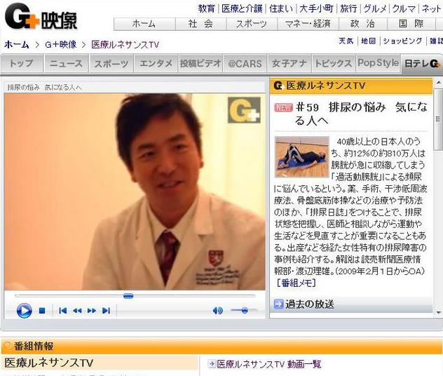Viewport: 443px width, 376px height.
Task: Click the ショッピング link
Action: (x=402, y=41)
